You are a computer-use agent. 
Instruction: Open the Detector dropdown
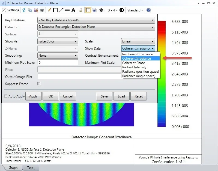pos(96,27)
